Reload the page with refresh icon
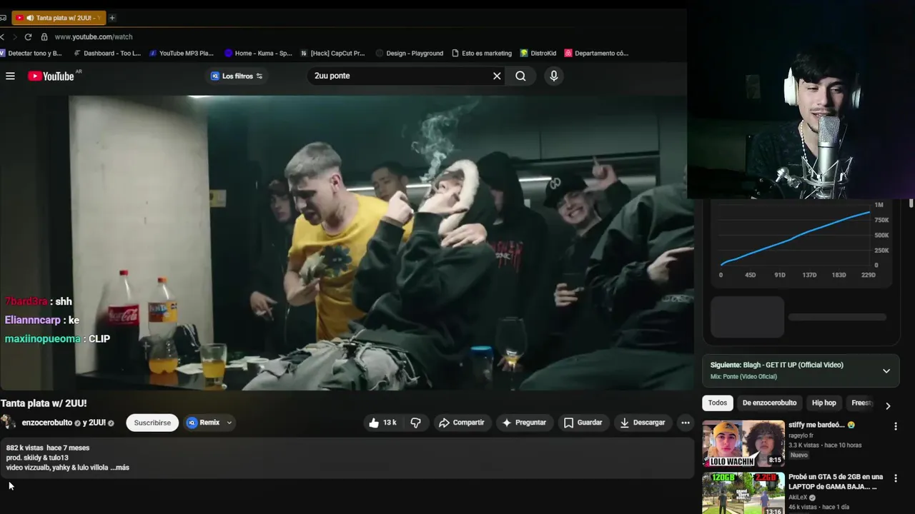Viewport: 915px width, 514px height. click(x=28, y=36)
